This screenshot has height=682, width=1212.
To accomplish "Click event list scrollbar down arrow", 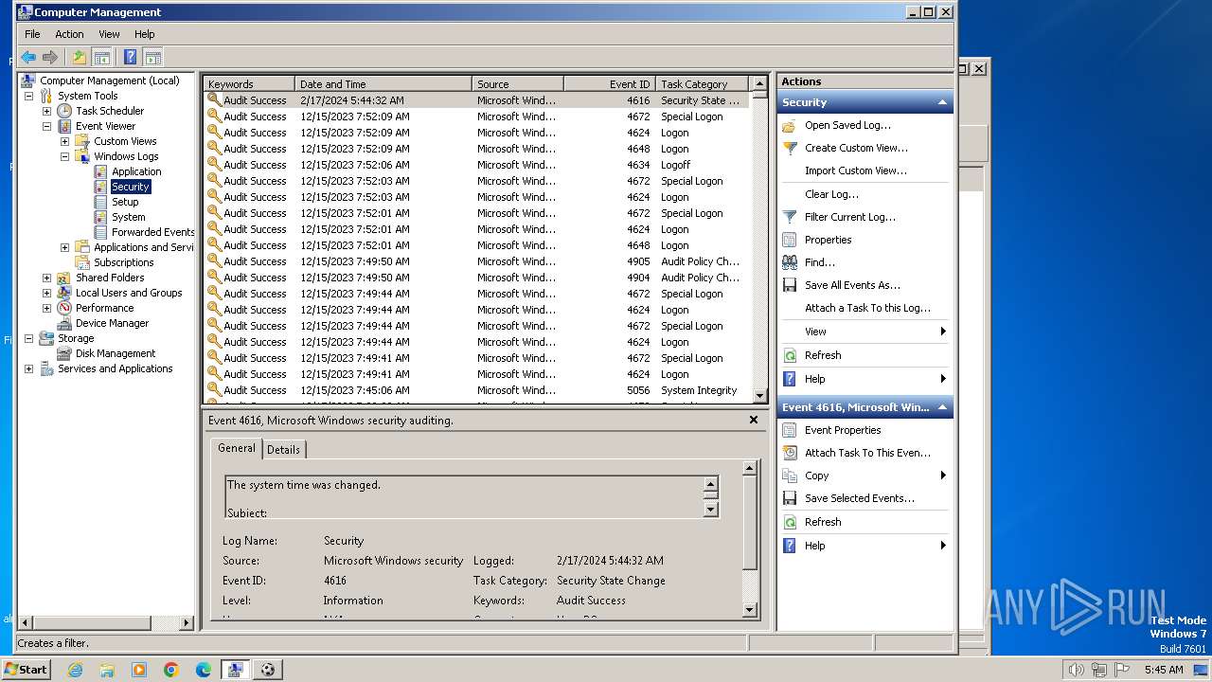I will 759,396.
